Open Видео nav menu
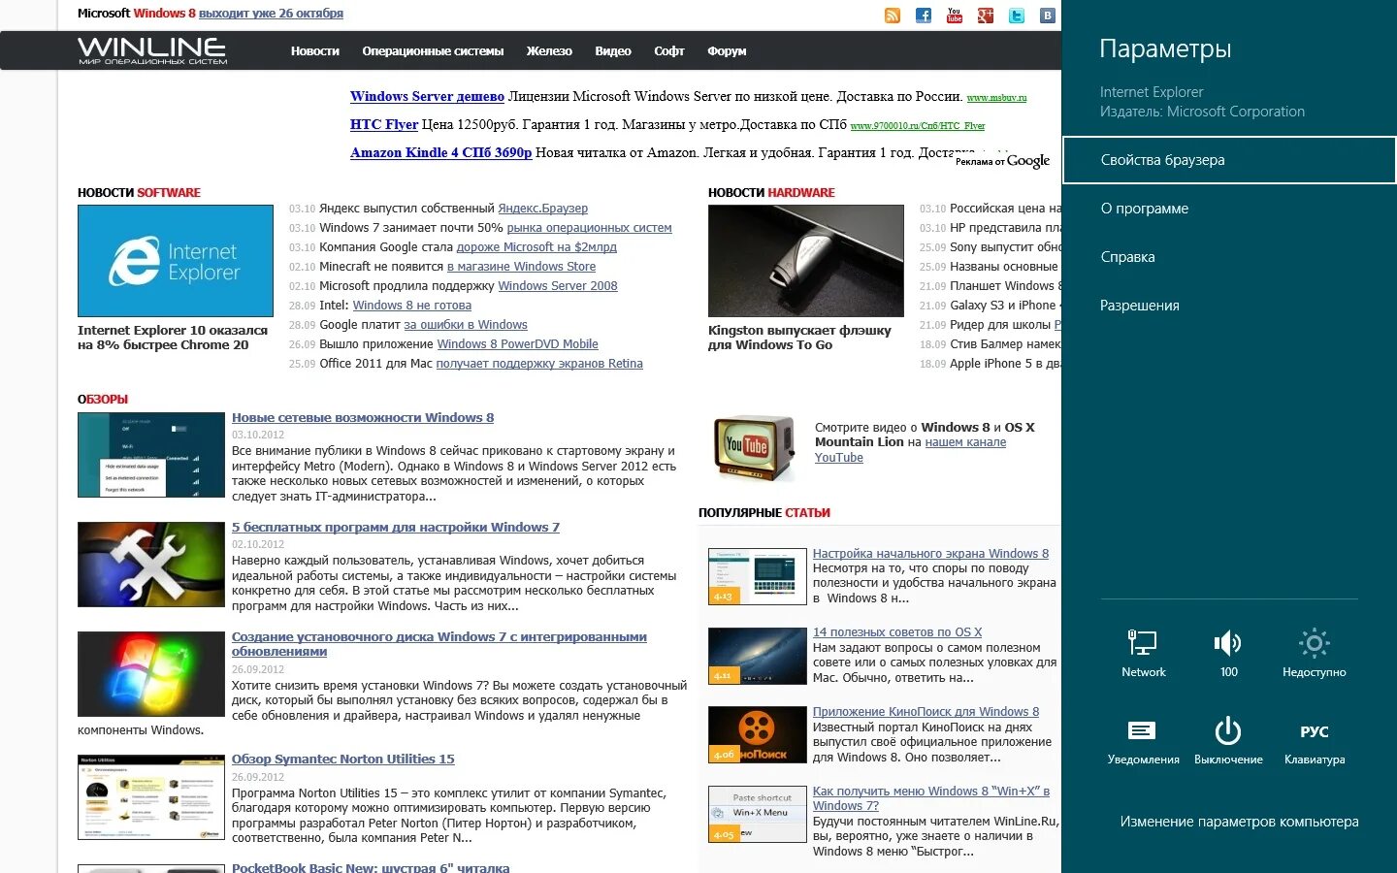 (x=613, y=51)
